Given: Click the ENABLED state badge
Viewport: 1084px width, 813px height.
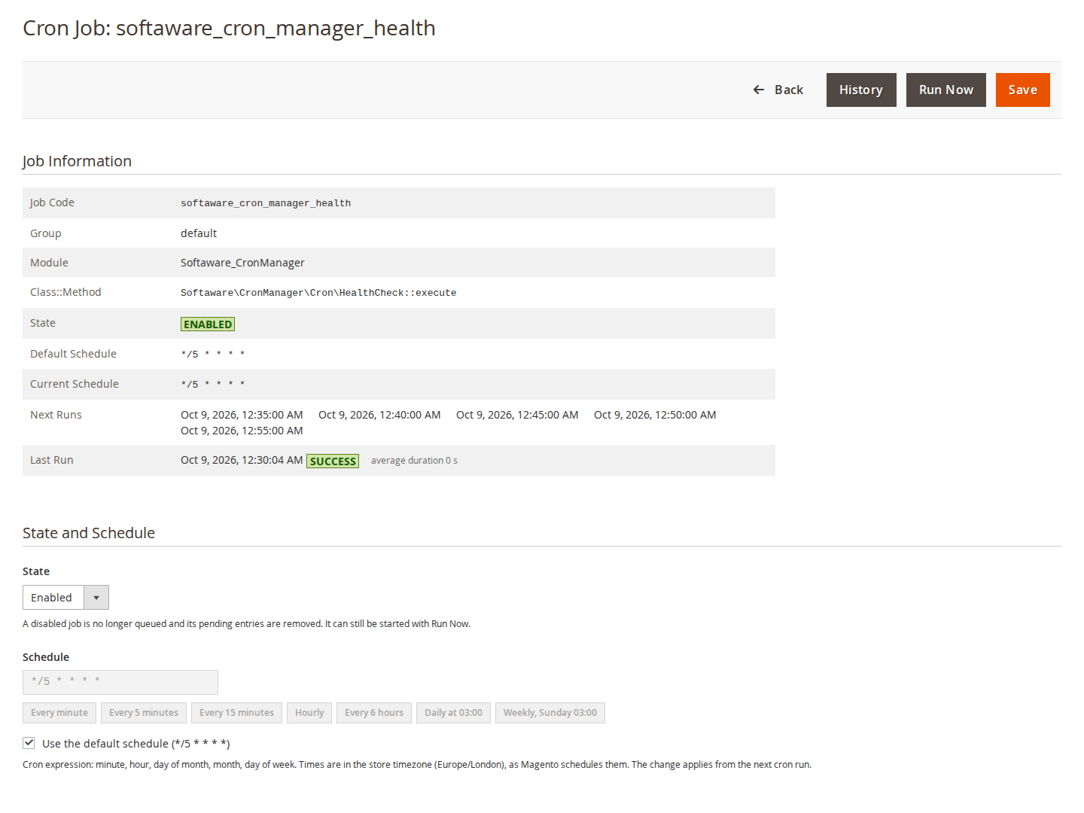Looking at the screenshot, I should point(208,324).
